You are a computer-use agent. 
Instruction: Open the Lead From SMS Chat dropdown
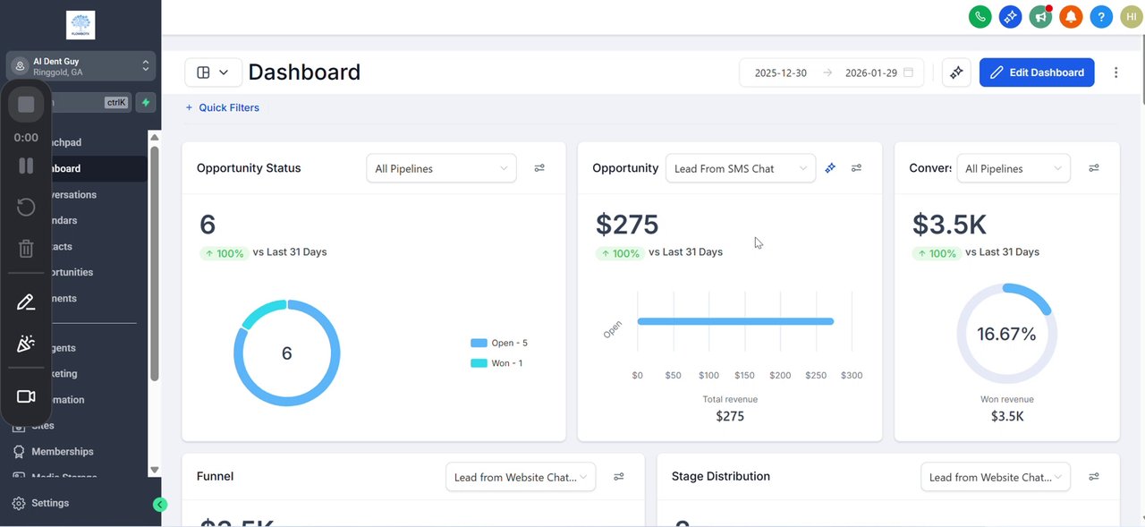[740, 168]
